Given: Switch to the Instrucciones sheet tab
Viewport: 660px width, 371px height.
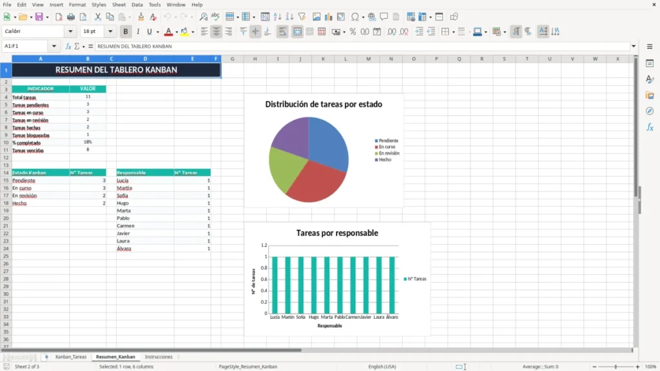Looking at the screenshot, I should pyautogui.click(x=159, y=357).
